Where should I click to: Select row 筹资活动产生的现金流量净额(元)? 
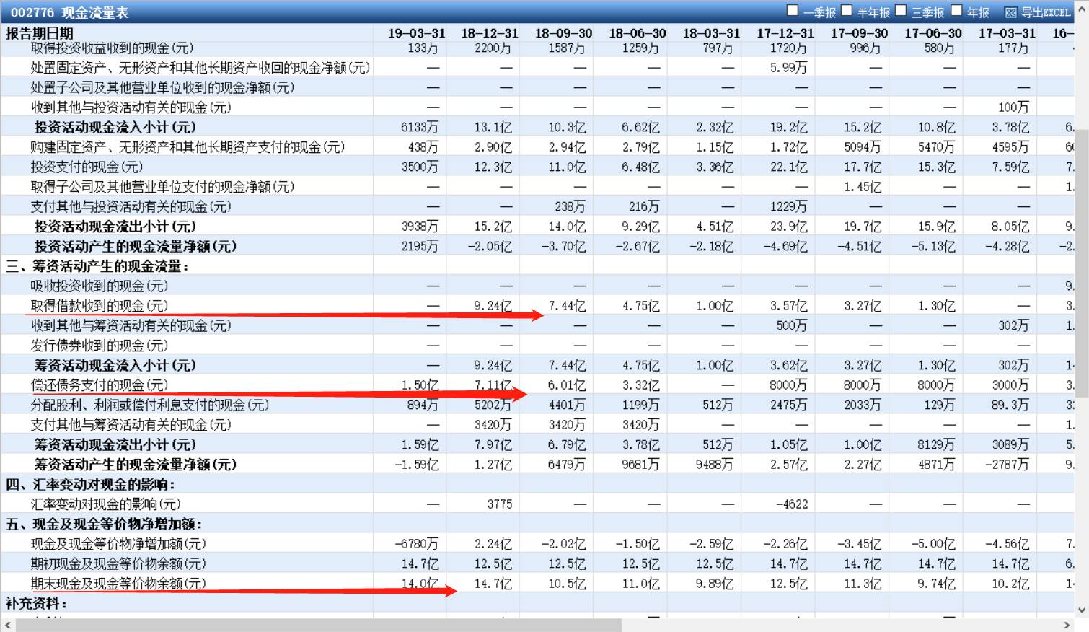(537, 465)
